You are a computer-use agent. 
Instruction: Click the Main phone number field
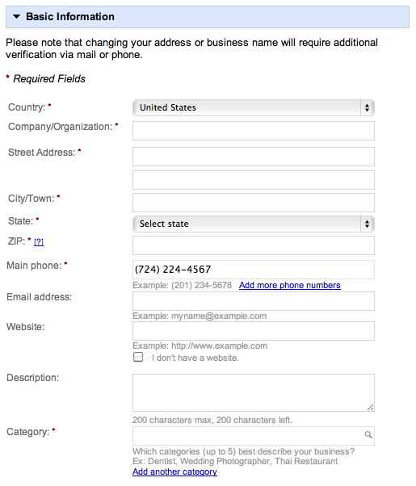click(254, 270)
